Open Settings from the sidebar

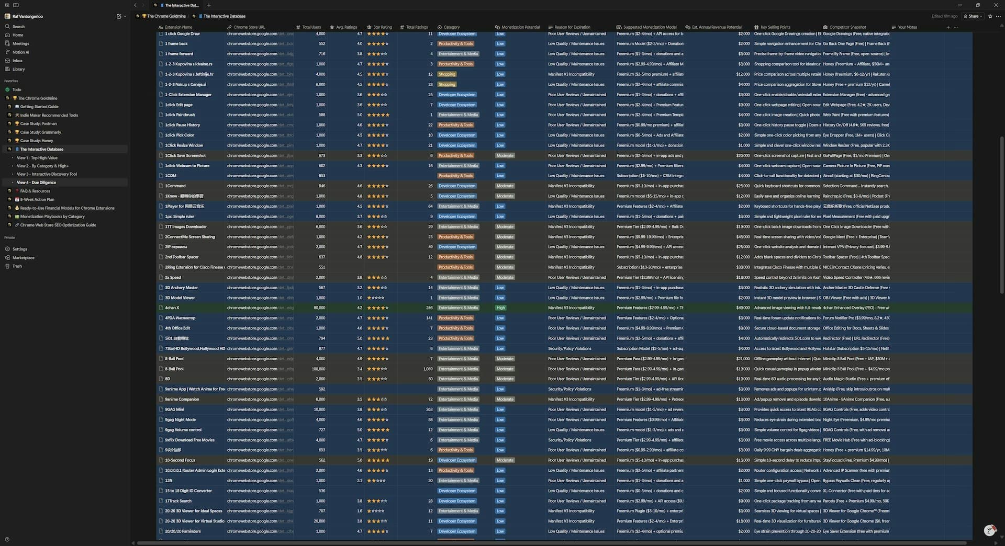coord(19,249)
